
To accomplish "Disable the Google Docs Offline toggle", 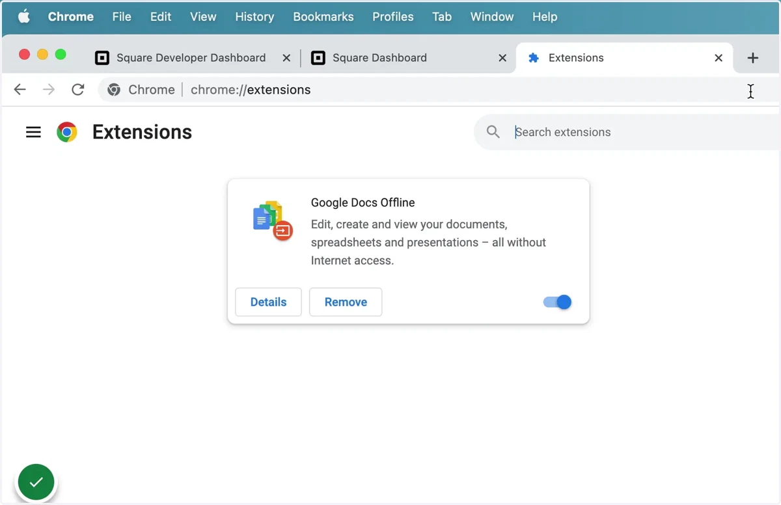I will (x=557, y=302).
